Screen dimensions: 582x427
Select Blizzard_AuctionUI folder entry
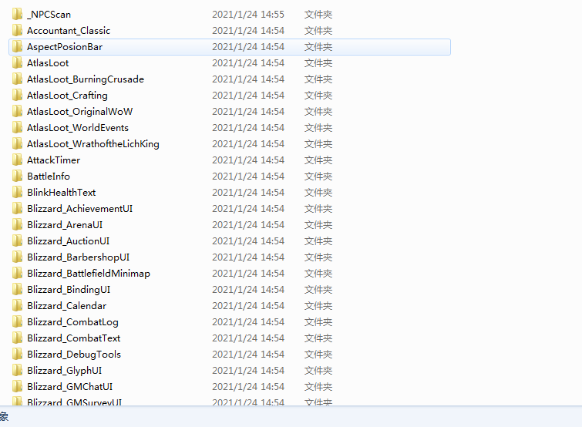(x=69, y=241)
